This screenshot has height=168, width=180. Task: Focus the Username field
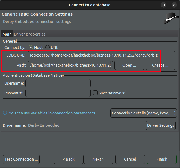point(58,83)
